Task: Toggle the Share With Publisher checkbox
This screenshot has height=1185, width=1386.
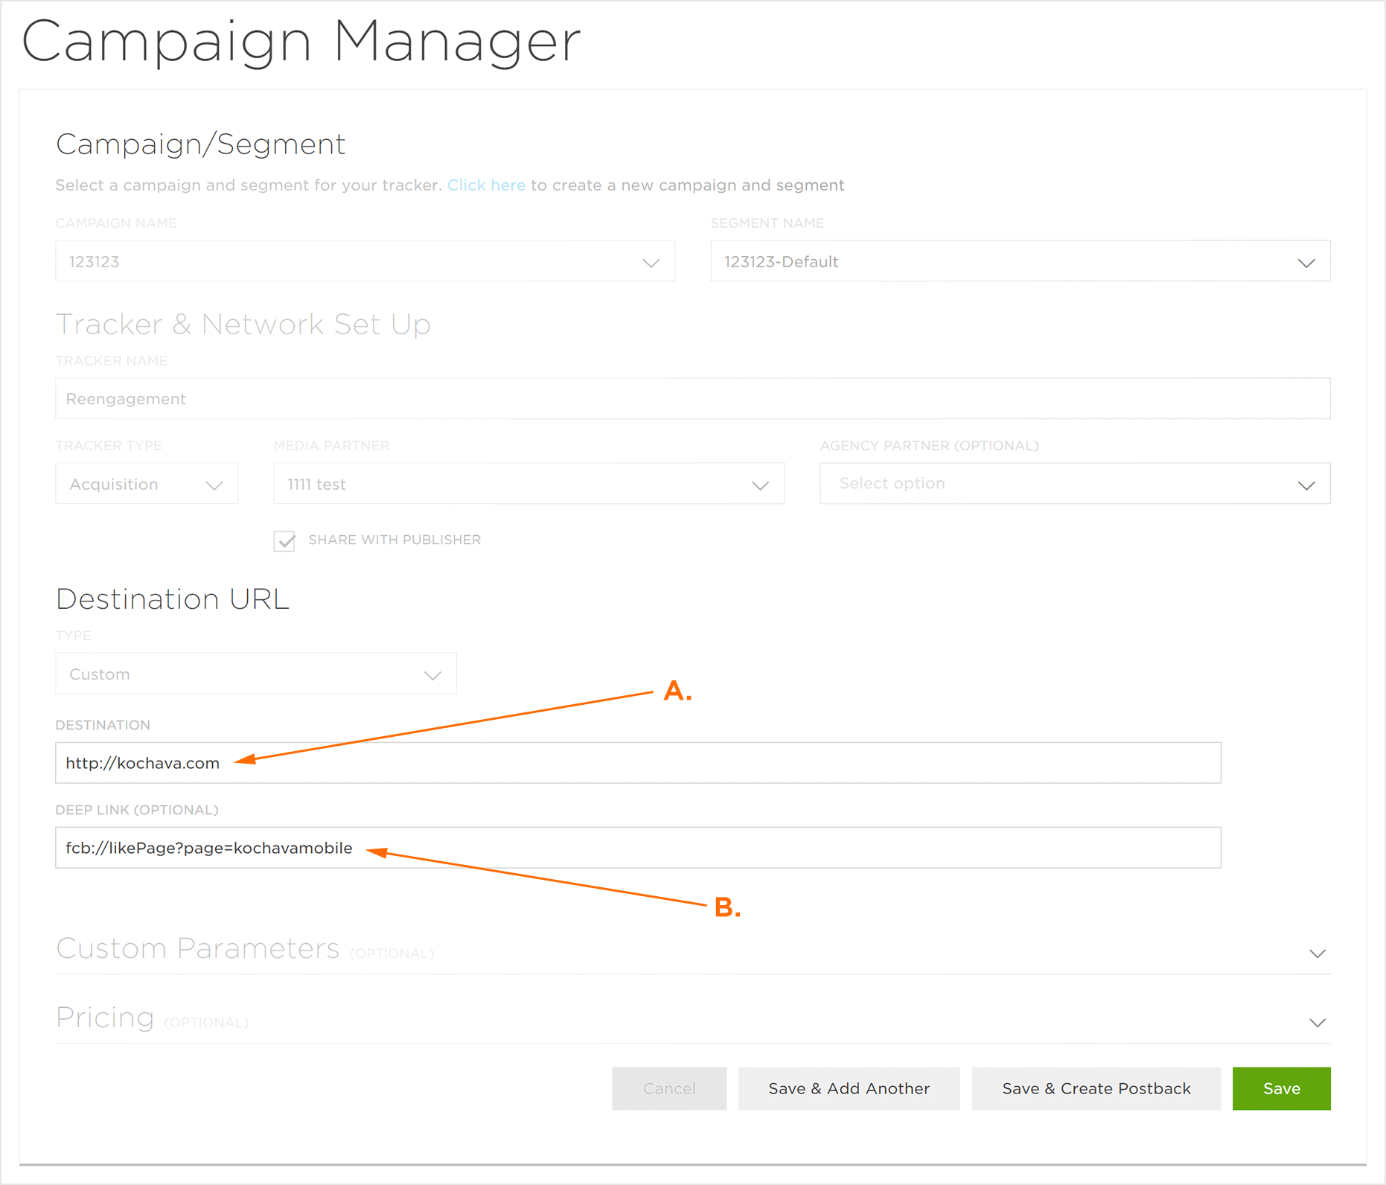Action: click(285, 540)
